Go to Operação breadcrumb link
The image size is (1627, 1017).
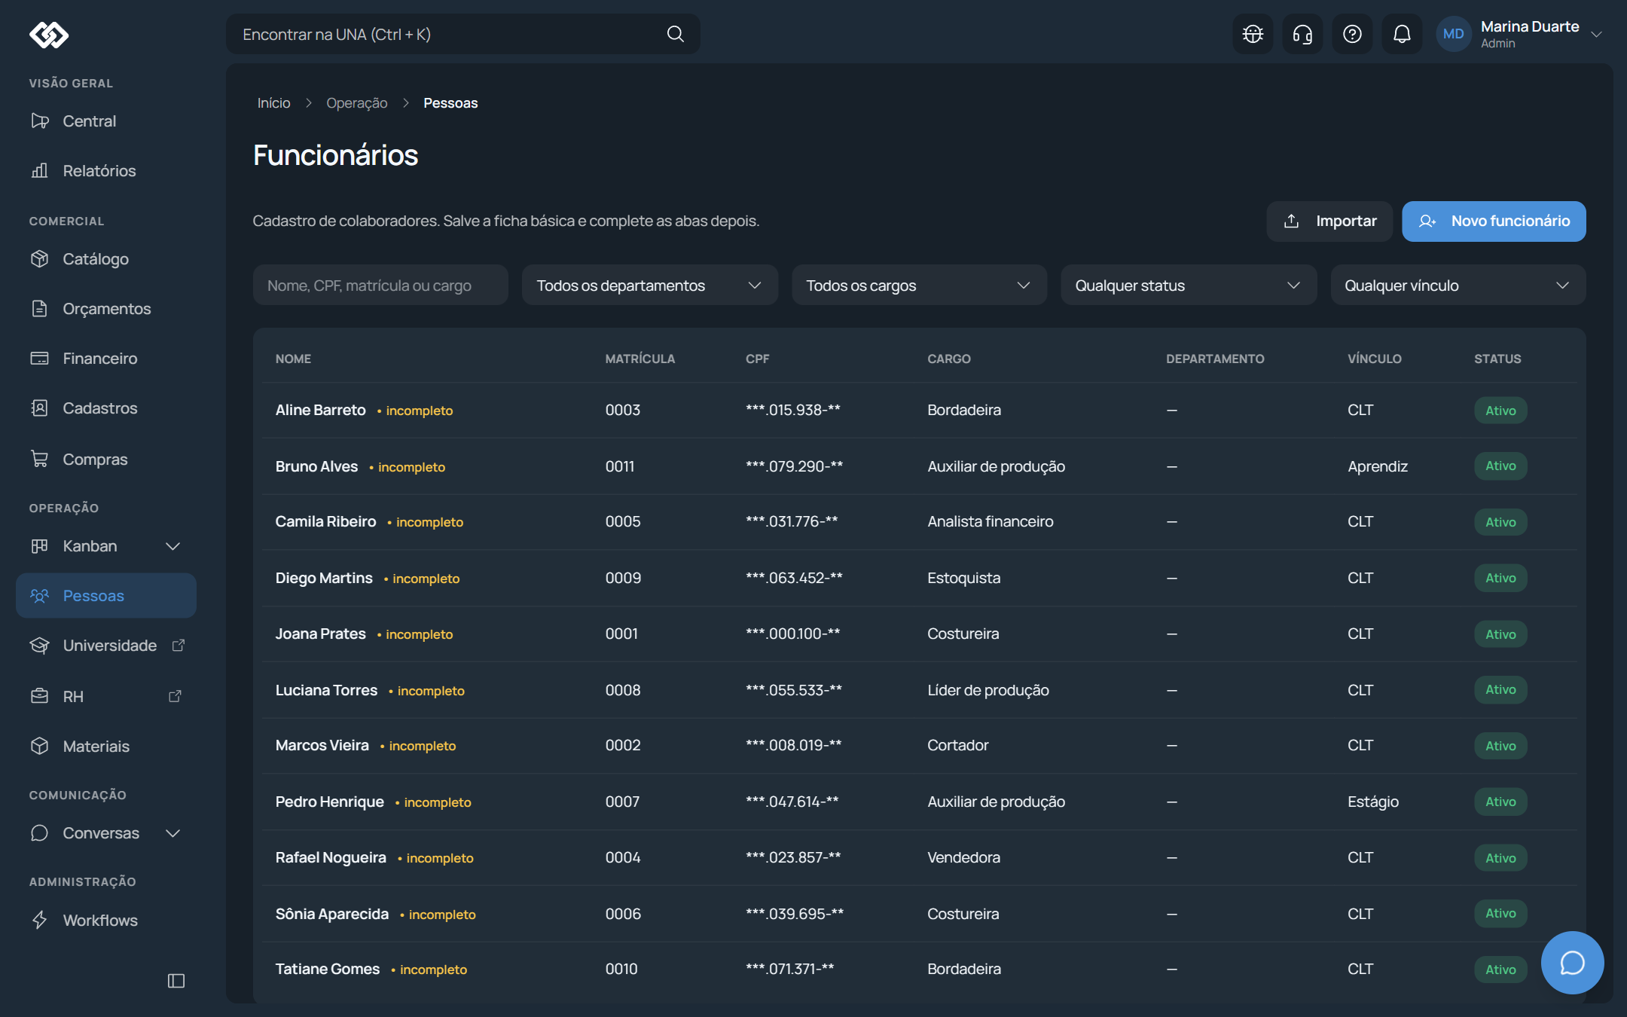pyautogui.click(x=356, y=103)
